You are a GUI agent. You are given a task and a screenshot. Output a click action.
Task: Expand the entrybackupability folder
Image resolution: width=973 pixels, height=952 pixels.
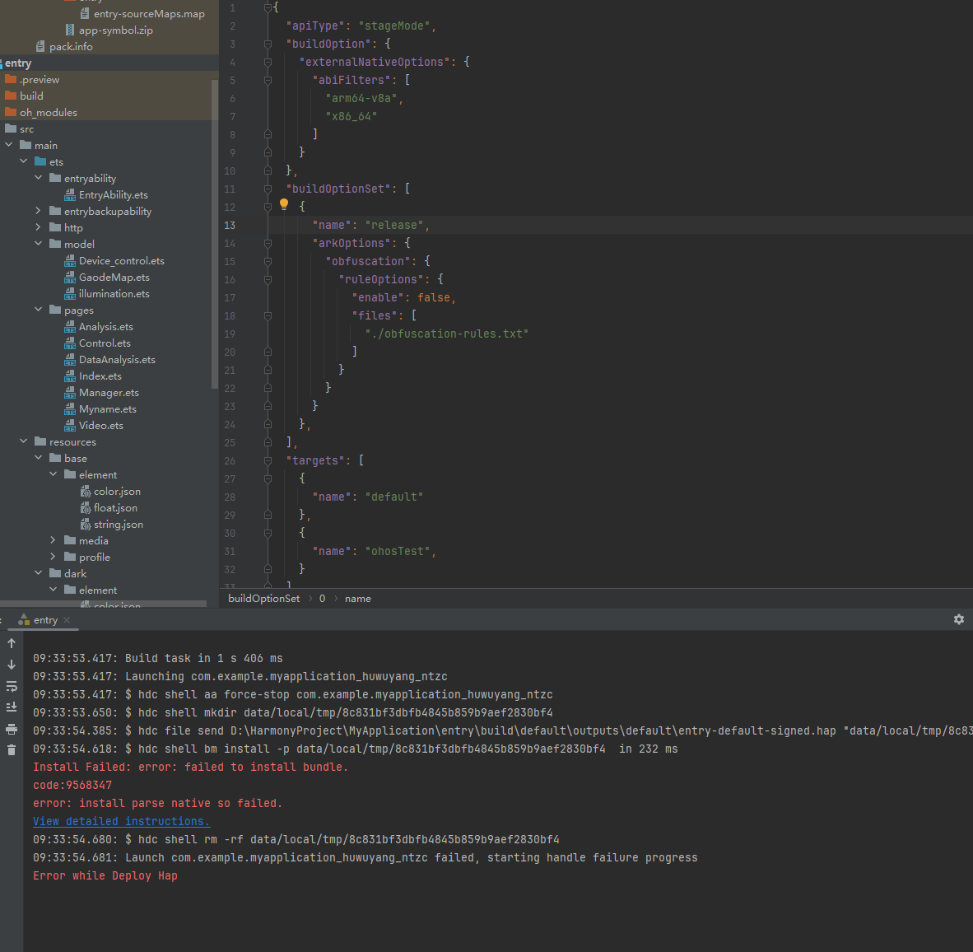pyautogui.click(x=39, y=211)
